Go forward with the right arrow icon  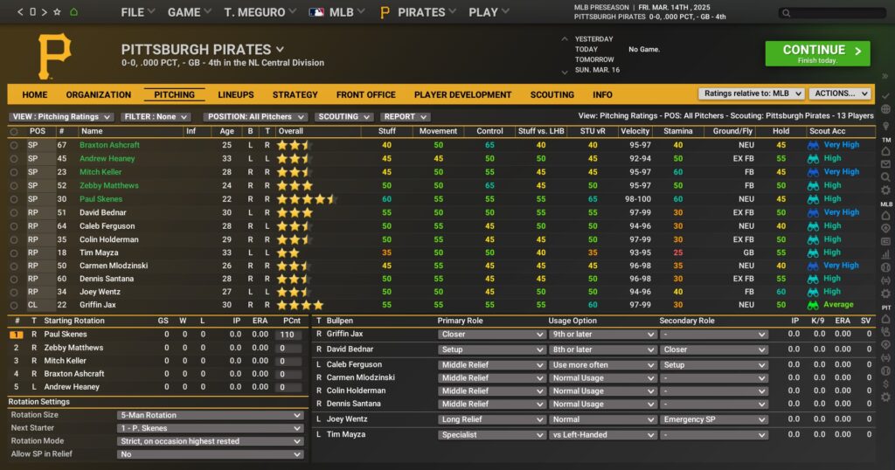[x=44, y=12]
